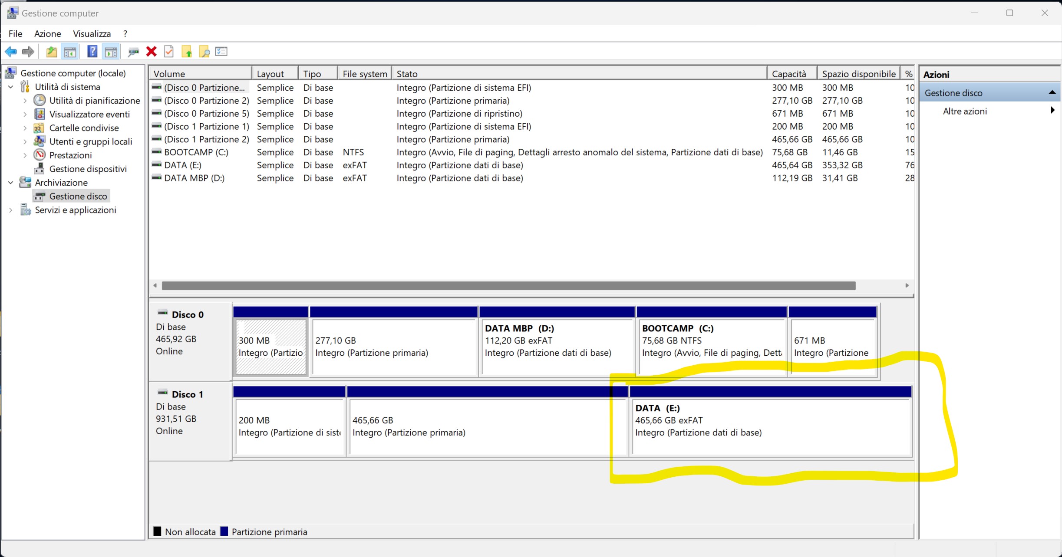Open the Azione menu
Viewport: 1062px width, 557px height.
coord(47,33)
